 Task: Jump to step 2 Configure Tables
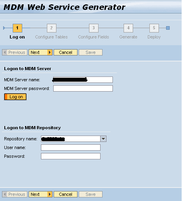click(52, 28)
